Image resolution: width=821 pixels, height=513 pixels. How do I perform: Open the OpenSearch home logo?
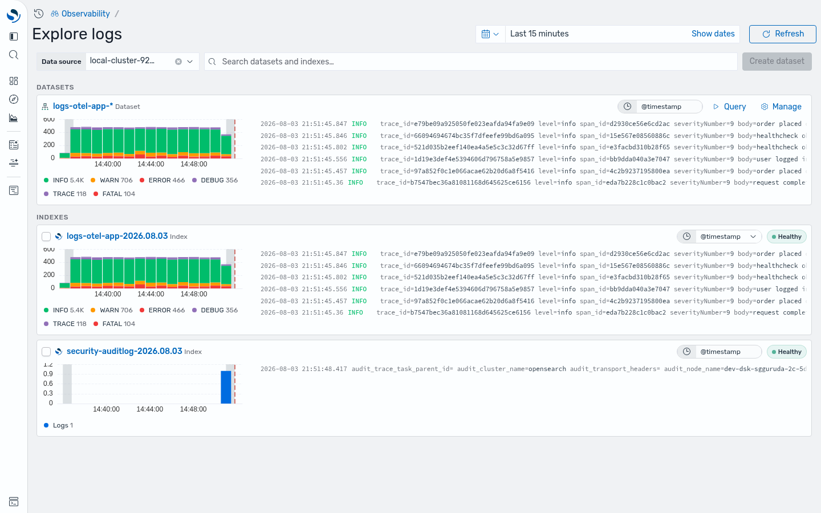tap(13, 15)
